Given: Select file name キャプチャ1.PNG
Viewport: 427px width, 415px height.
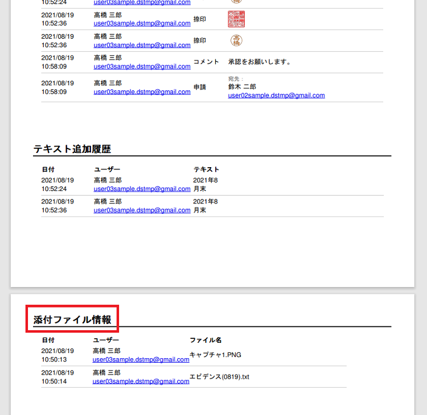Looking at the screenshot, I should pos(215,355).
